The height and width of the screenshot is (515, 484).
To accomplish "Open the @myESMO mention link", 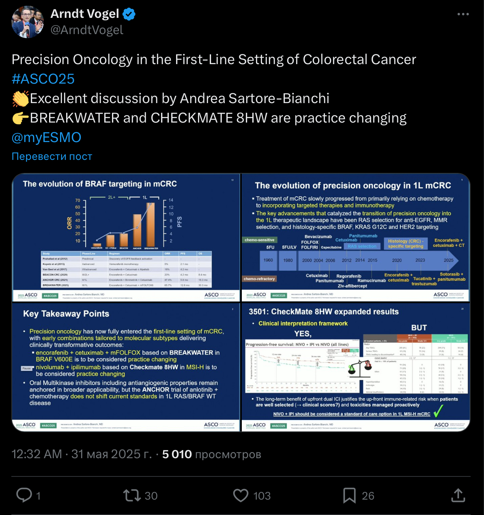I will [46, 137].
